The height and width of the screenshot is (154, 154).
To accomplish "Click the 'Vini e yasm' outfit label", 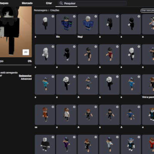I will (148, 97).
